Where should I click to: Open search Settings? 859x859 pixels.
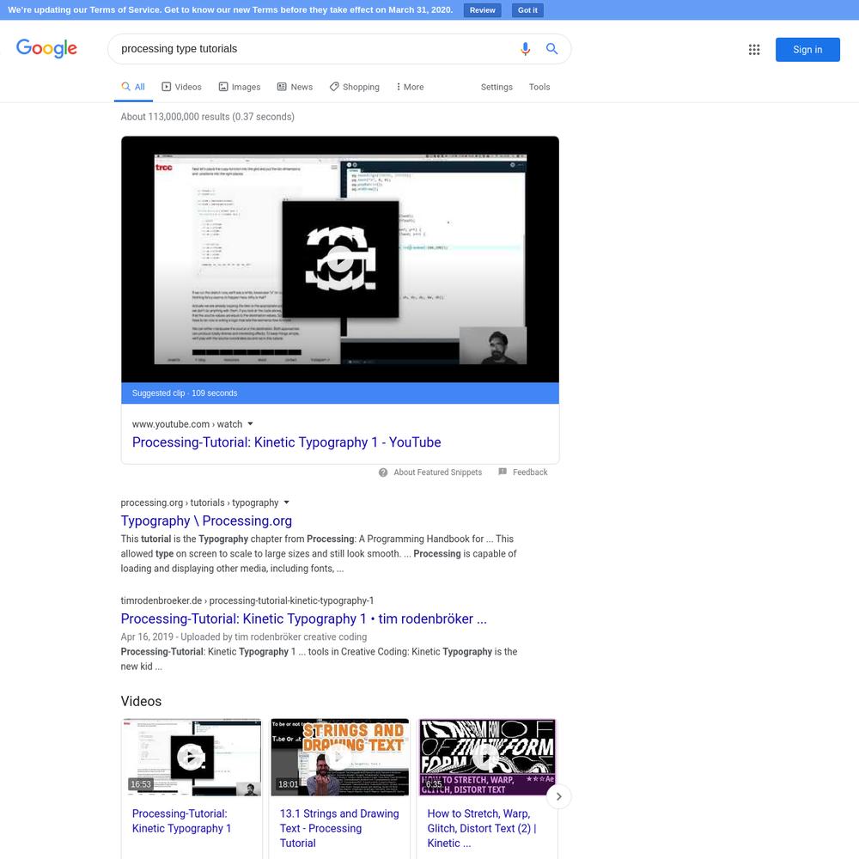coord(497,87)
